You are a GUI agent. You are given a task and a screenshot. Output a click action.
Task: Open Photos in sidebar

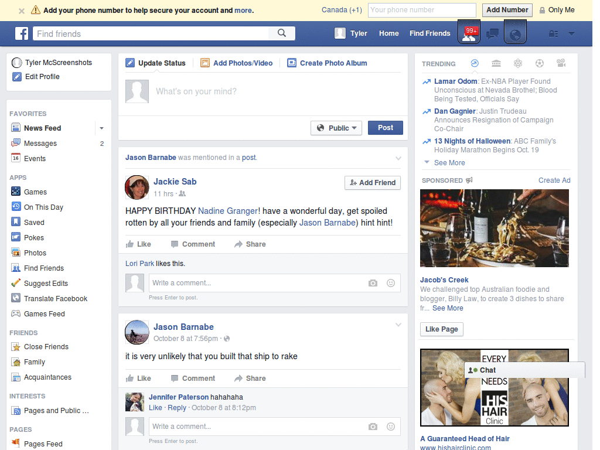(x=35, y=253)
